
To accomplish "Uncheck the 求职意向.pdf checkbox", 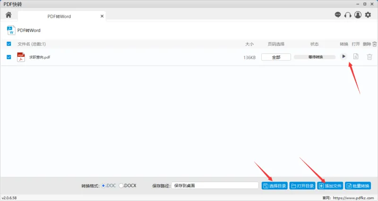I will [x=9, y=57].
